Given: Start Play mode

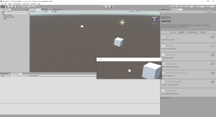Looking at the screenshot, I should pos(104,6).
